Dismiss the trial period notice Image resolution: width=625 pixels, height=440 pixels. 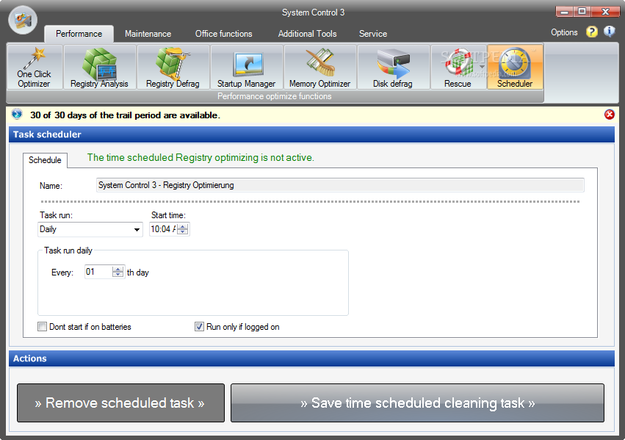click(x=609, y=115)
